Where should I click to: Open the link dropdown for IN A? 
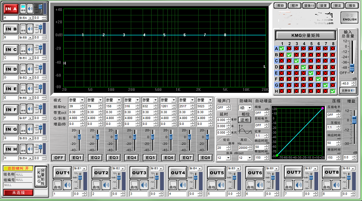tap(26, 18)
